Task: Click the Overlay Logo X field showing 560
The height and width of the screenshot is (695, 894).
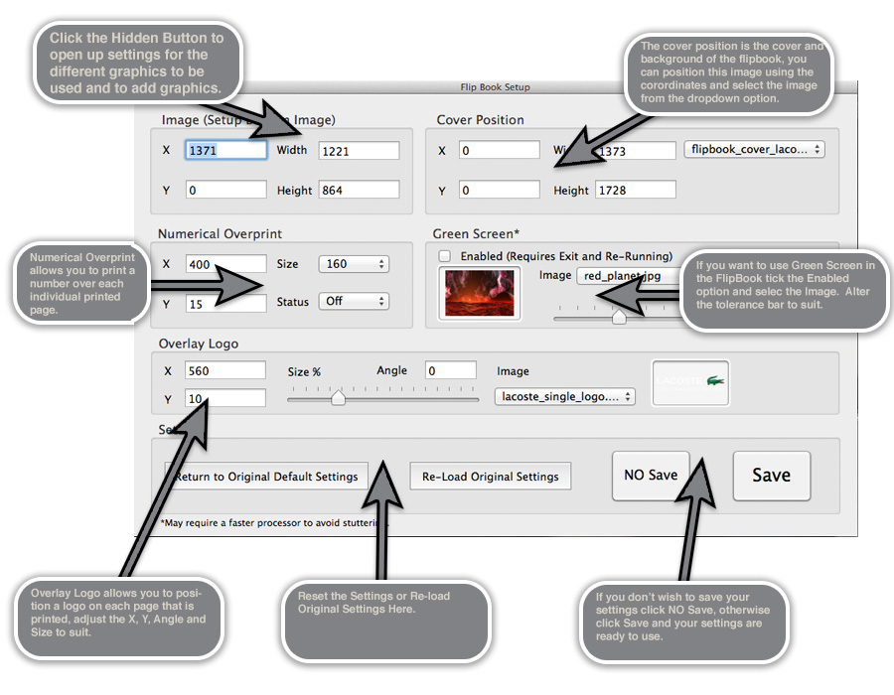Action: click(225, 370)
